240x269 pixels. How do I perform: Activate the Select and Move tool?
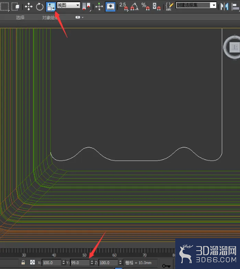(x=28, y=6)
